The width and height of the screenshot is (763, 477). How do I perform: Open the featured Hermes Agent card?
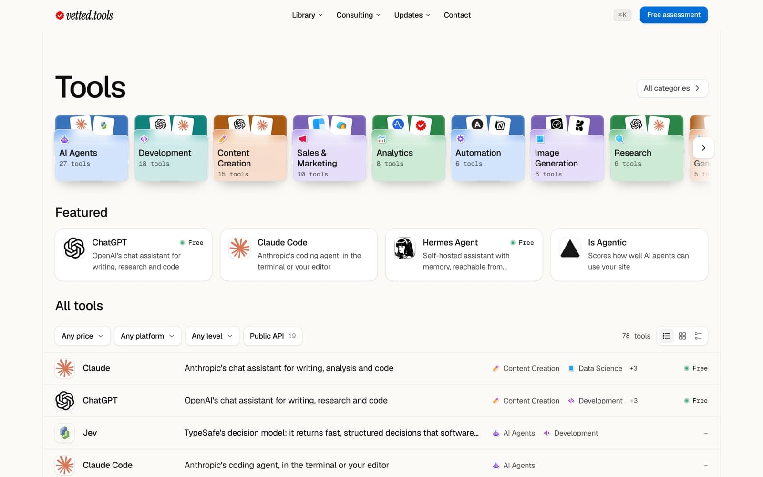coord(464,255)
